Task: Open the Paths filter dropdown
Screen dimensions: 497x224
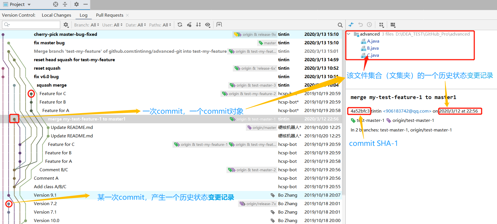Action: click(160, 25)
